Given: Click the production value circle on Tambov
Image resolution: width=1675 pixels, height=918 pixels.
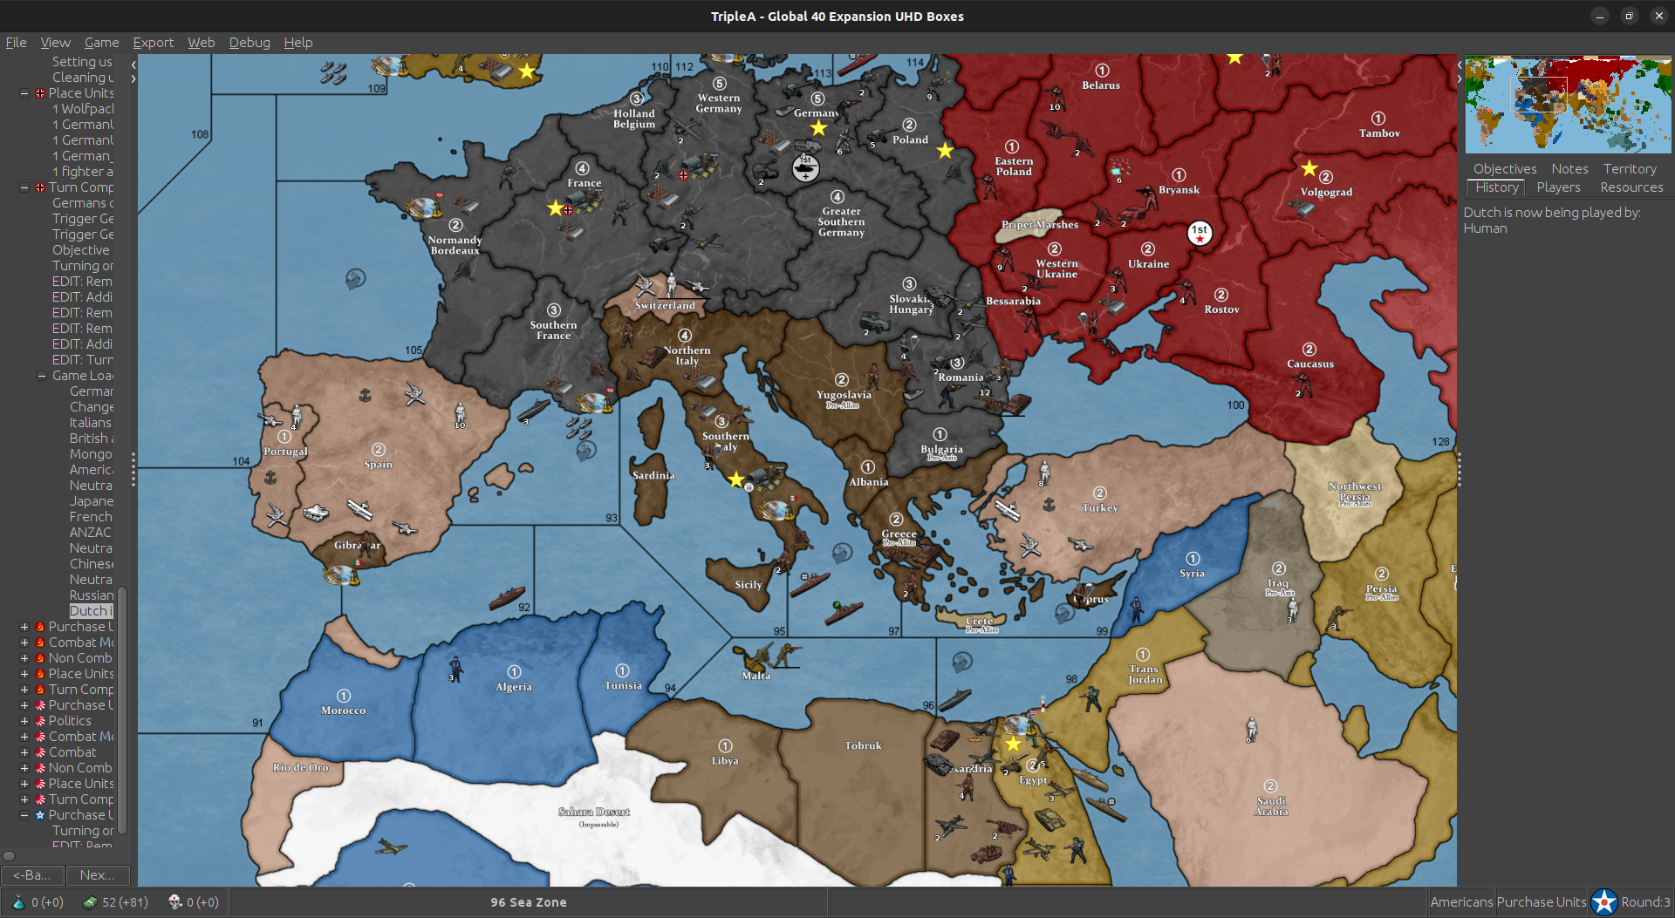Looking at the screenshot, I should tap(1378, 119).
